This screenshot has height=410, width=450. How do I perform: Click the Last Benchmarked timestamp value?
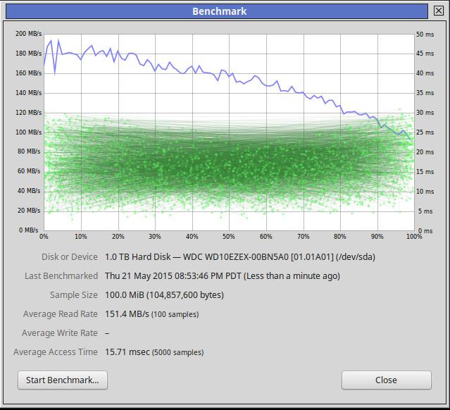[x=223, y=276]
